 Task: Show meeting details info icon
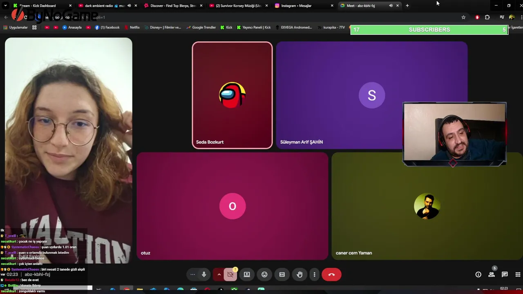click(x=478, y=274)
